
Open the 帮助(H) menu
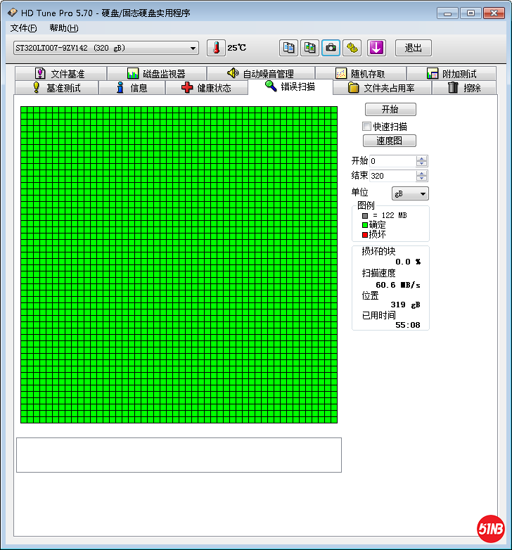point(63,28)
